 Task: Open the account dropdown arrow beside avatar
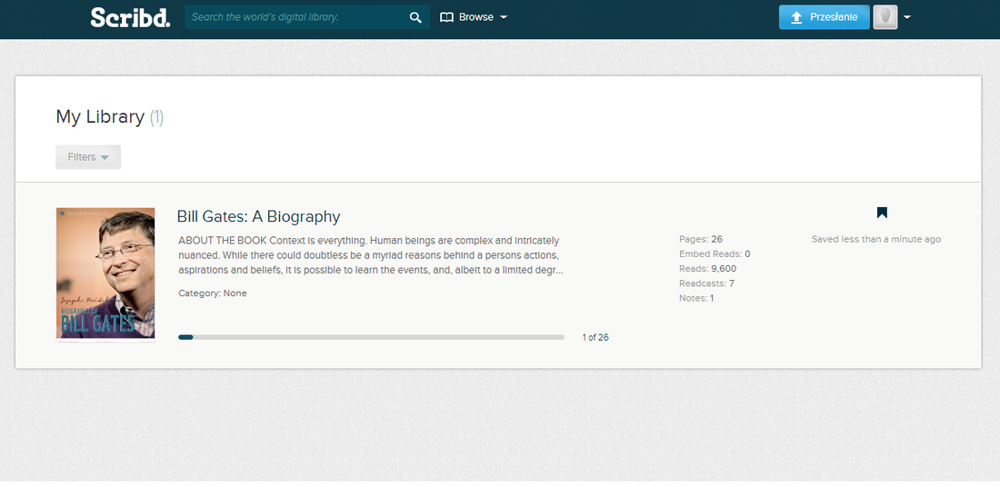click(x=907, y=17)
